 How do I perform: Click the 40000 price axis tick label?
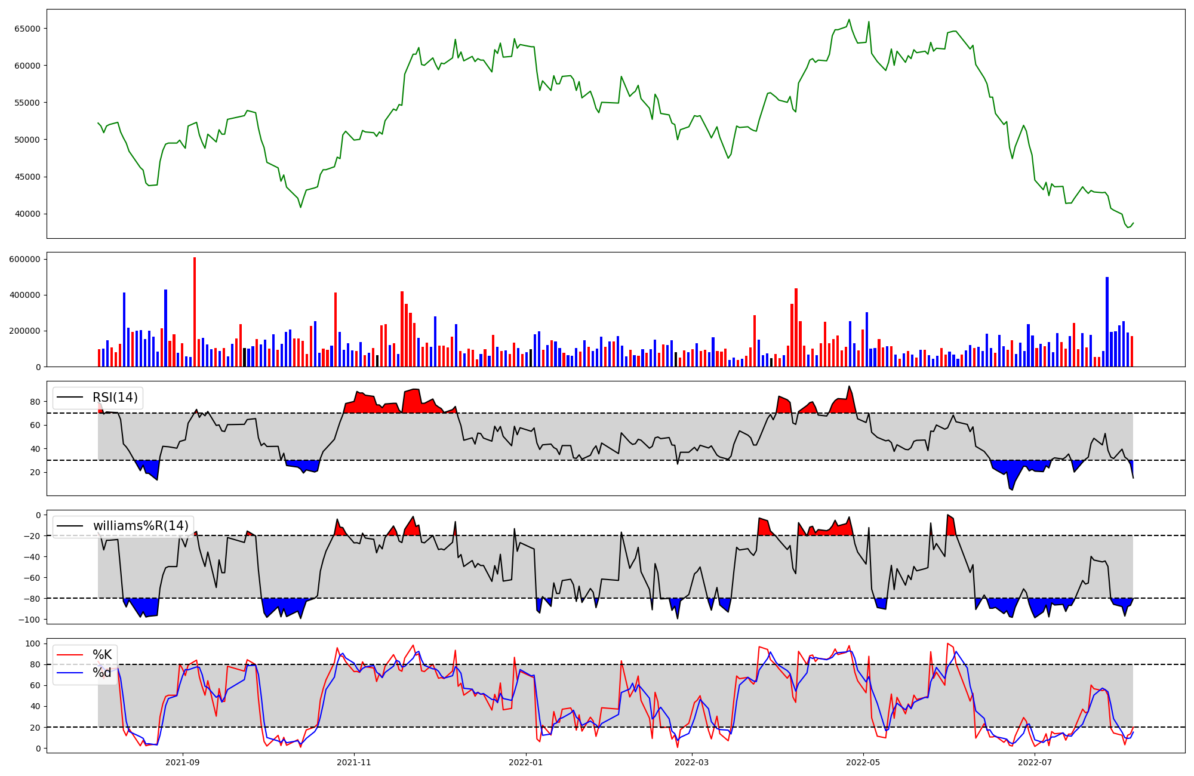pos(27,214)
